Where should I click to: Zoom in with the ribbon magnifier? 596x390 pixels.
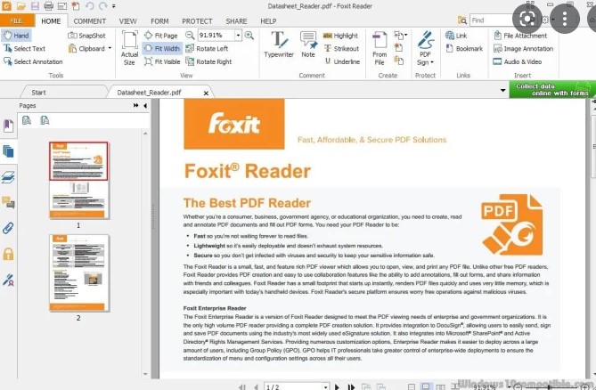[249, 36]
